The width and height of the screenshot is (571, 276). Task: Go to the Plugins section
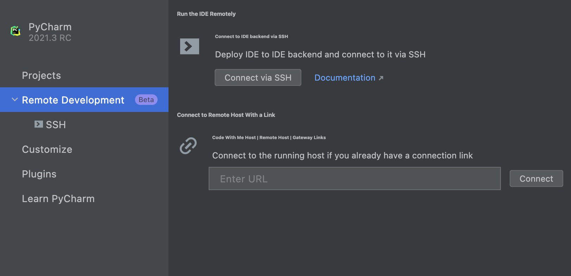tap(39, 174)
